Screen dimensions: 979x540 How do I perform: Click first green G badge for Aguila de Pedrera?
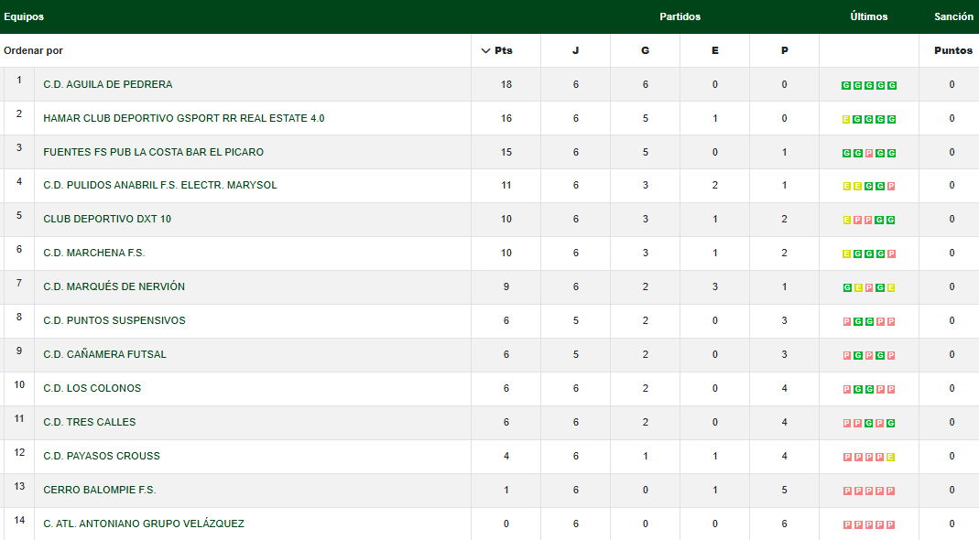pos(846,85)
